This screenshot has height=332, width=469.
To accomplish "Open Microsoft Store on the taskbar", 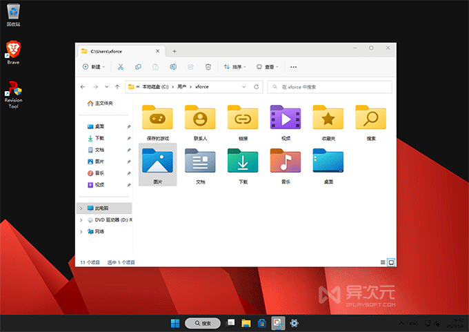I will (x=262, y=323).
